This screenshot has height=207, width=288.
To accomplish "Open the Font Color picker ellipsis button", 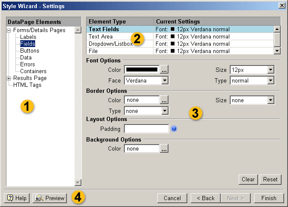I will [x=164, y=70].
